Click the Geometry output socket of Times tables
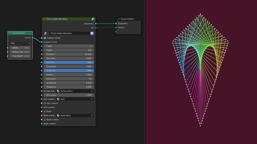The height and width of the screenshot is (144, 257). point(96,24)
